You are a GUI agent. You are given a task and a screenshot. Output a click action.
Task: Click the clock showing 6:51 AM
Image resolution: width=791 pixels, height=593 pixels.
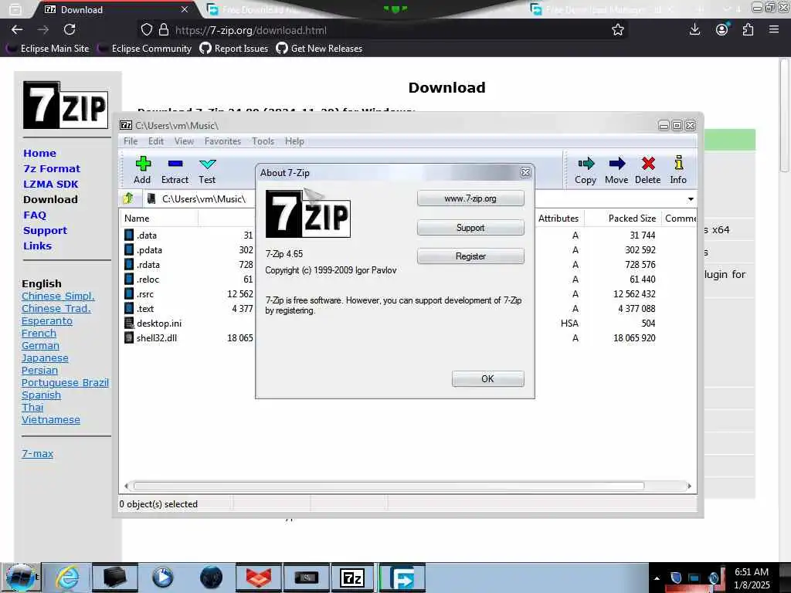pyautogui.click(x=751, y=572)
